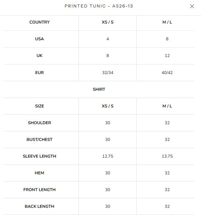Viewport: 201px width, 215px height.
Task: Close the size chart popup
Action: click(192, 6)
